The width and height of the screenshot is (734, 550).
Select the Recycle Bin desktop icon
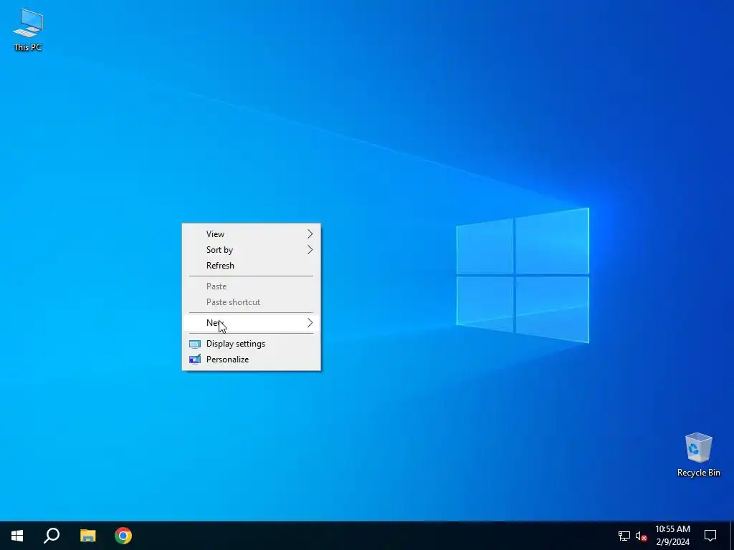pyautogui.click(x=698, y=455)
